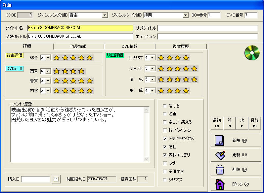Open the シナリオ rating dropdown
The image size is (264, 193).
153,58
